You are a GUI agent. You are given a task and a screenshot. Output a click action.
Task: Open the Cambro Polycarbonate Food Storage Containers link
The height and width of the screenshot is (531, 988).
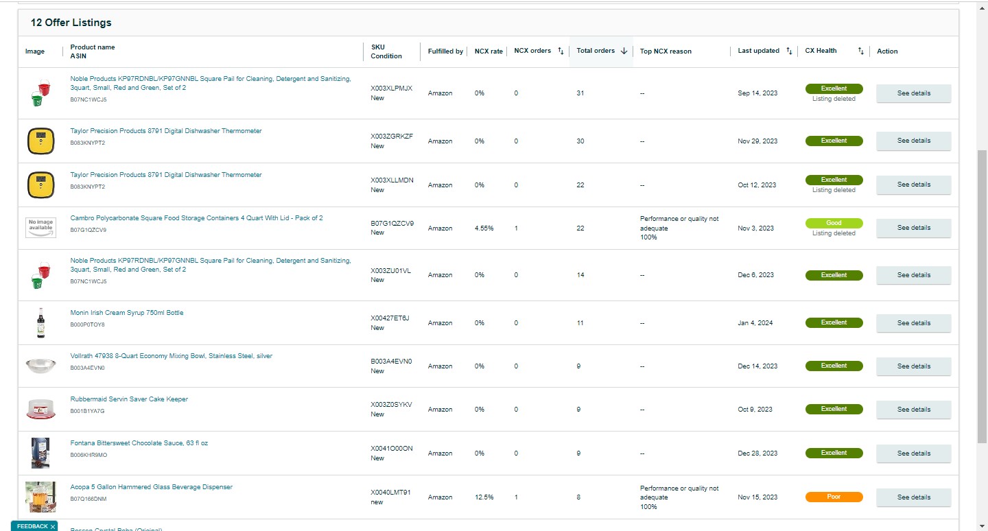click(196, 218)
